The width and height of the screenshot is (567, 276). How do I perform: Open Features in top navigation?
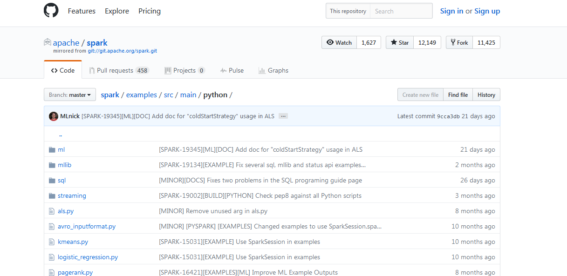tap(82, 11)
